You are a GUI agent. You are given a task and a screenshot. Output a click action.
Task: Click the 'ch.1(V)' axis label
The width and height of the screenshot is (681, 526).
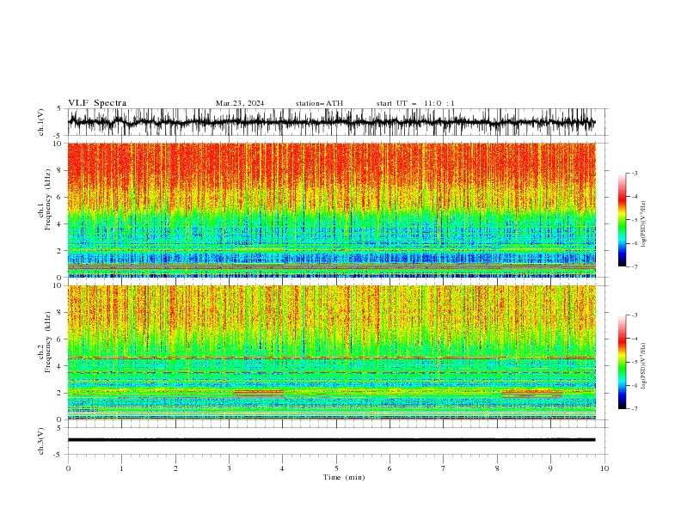41,122
